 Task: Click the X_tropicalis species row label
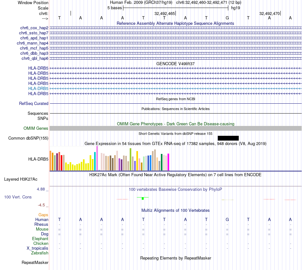38,248
